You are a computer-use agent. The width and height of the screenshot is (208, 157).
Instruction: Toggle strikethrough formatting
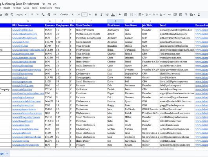click(107, 15)
